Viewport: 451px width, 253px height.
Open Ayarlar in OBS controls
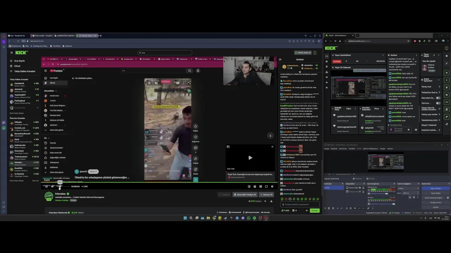coord(436,207)
